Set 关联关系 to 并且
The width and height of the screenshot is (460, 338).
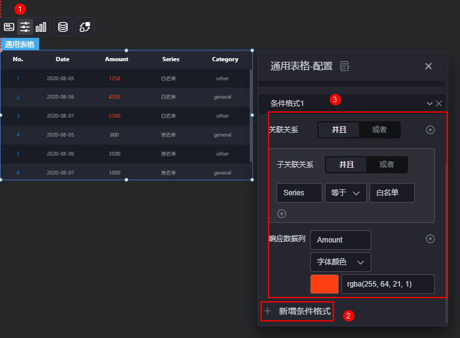click(339, 130)
